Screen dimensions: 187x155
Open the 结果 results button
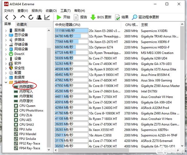pyautogui.click(x=122, y=17)
